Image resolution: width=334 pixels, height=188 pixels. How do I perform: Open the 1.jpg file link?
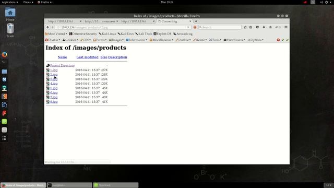pyautogui.click(x=54, y=70)
